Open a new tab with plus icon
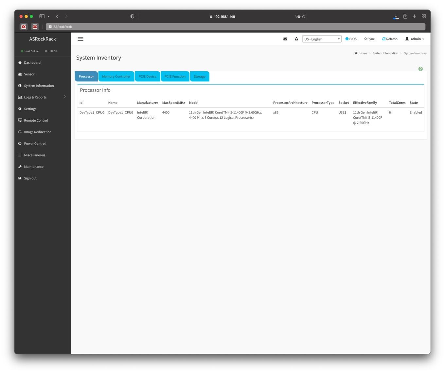Image resolution: width=445 pixels, height=373 pixels. click(x=414, y=16)
